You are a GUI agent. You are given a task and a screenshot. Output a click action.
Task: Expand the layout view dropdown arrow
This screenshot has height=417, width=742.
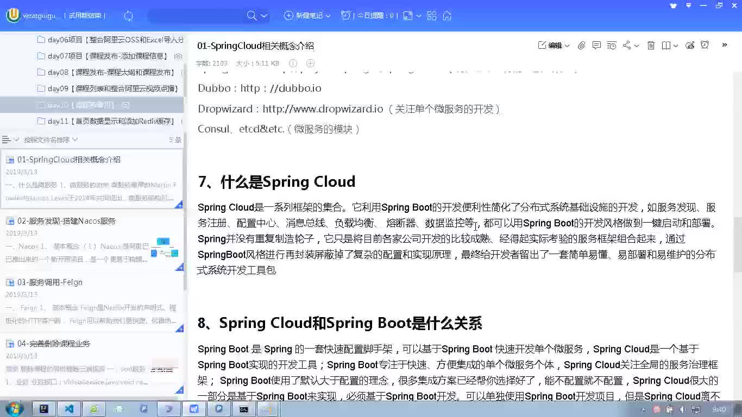coord(419,16)
